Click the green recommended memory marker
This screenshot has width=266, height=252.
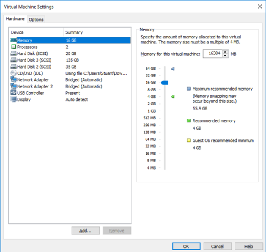coord(172,97)
